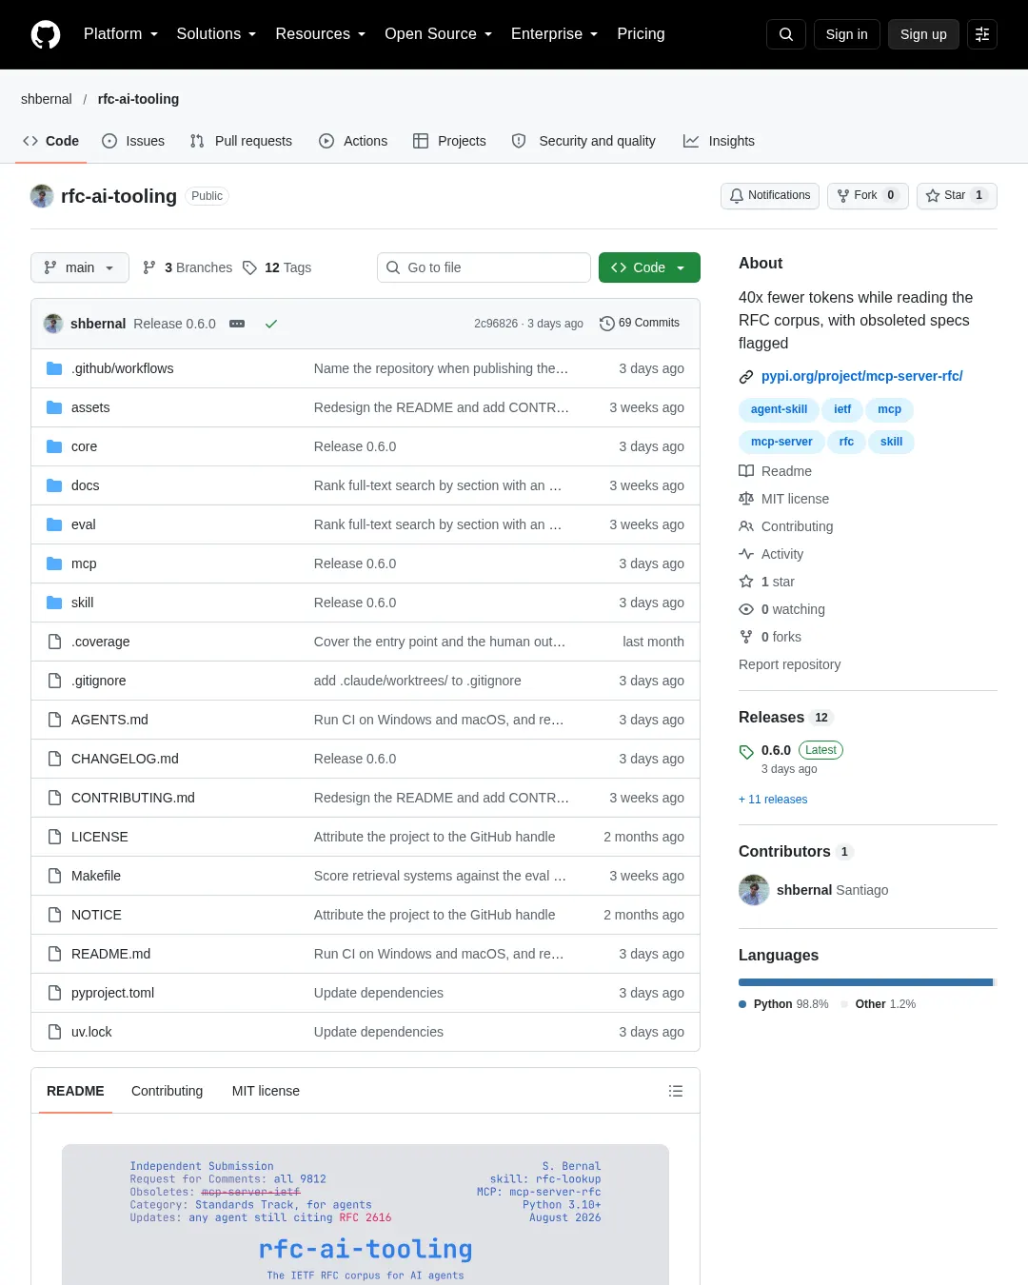Screen dimensions: 1028x1285
Task: Open the GitHub home logo
Action: pyautogui.click(x=46, y=34)
